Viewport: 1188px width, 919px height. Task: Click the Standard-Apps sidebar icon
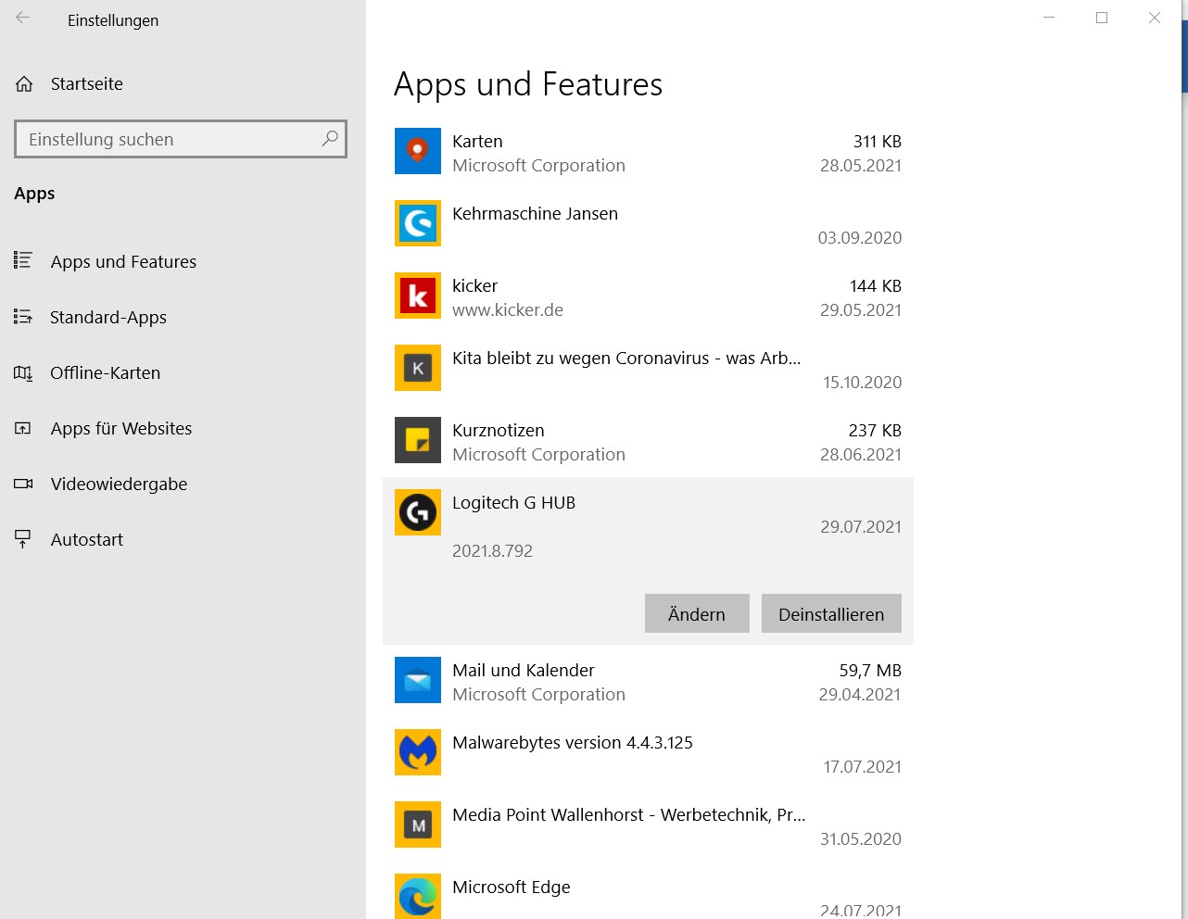(23, 317)
